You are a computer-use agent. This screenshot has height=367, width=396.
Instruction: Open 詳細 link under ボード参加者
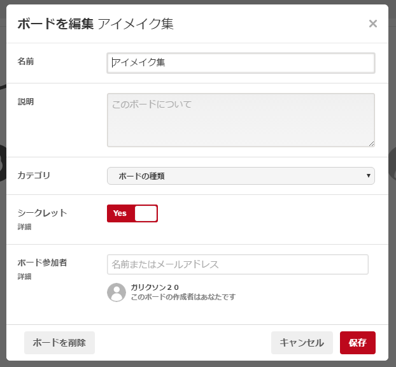(24, 277)
